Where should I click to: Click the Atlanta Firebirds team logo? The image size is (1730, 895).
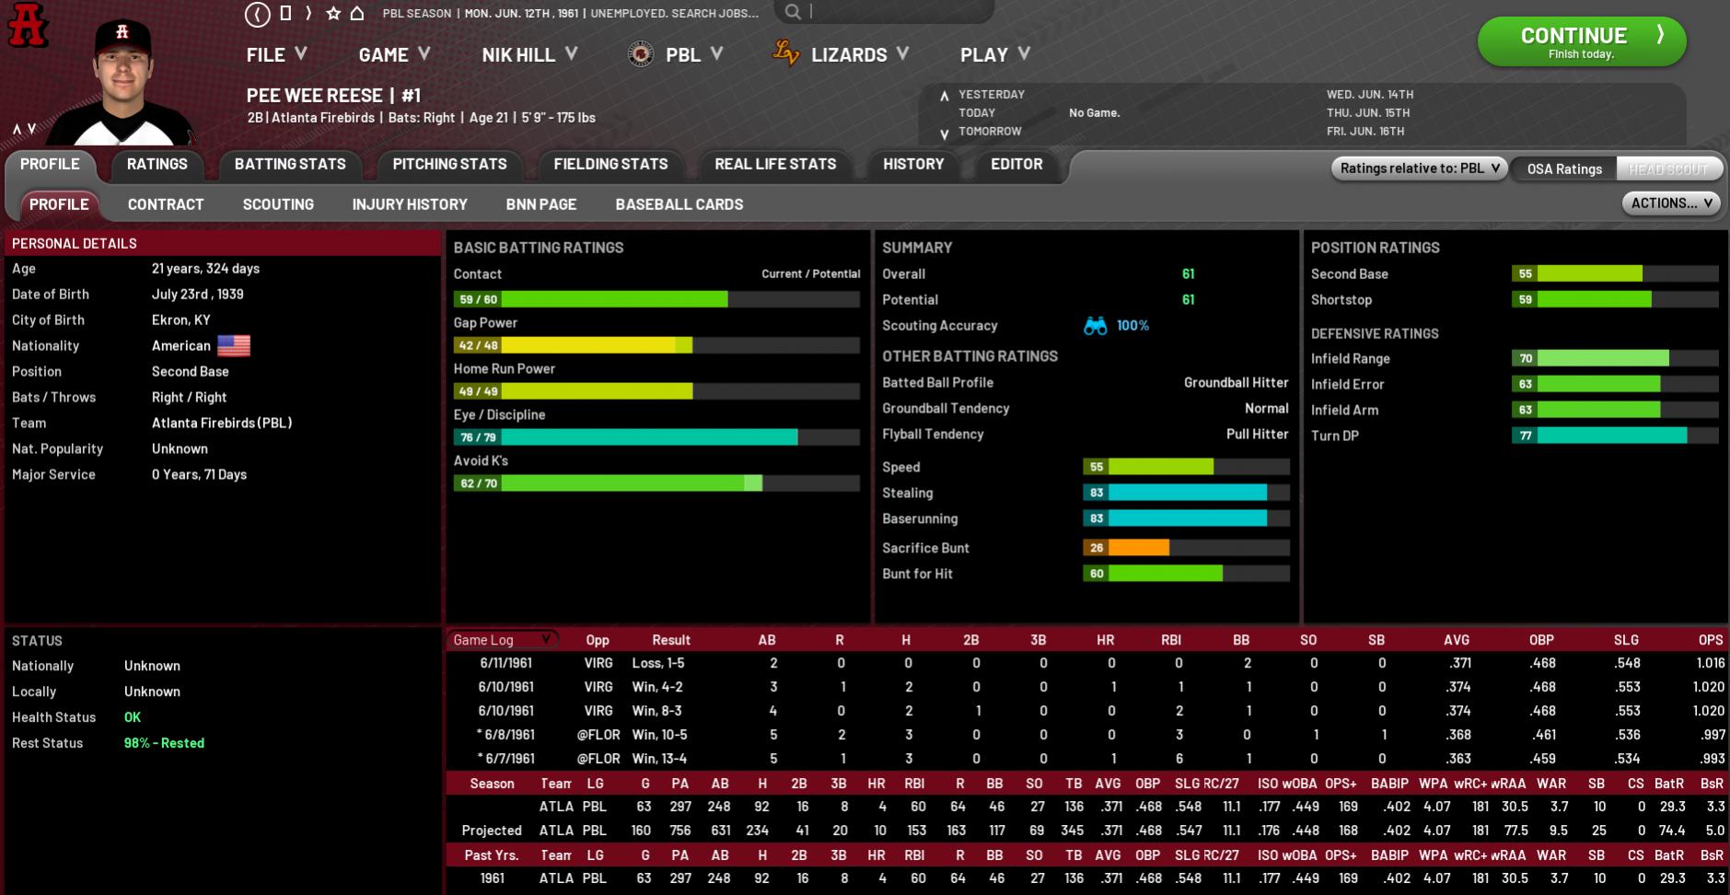click(x=28, y=25)
